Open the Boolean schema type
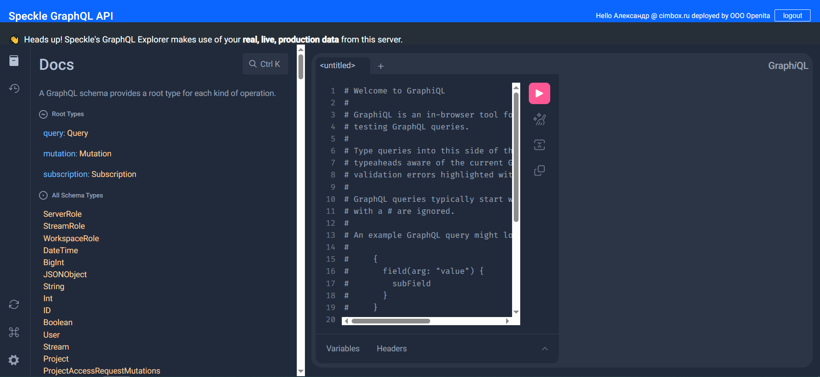Viewport: 820px width, 377px height. 58,322
